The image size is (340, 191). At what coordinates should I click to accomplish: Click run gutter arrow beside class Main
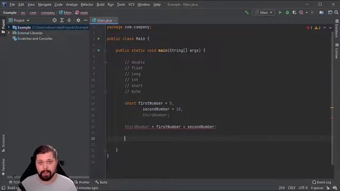click(x=99, y=39)
